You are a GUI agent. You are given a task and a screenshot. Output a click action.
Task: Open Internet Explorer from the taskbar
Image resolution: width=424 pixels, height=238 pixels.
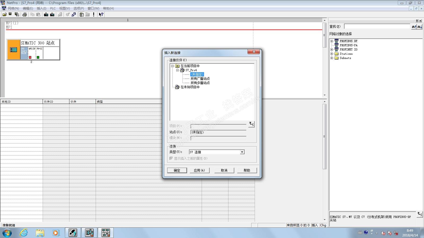tap(24, 233)
